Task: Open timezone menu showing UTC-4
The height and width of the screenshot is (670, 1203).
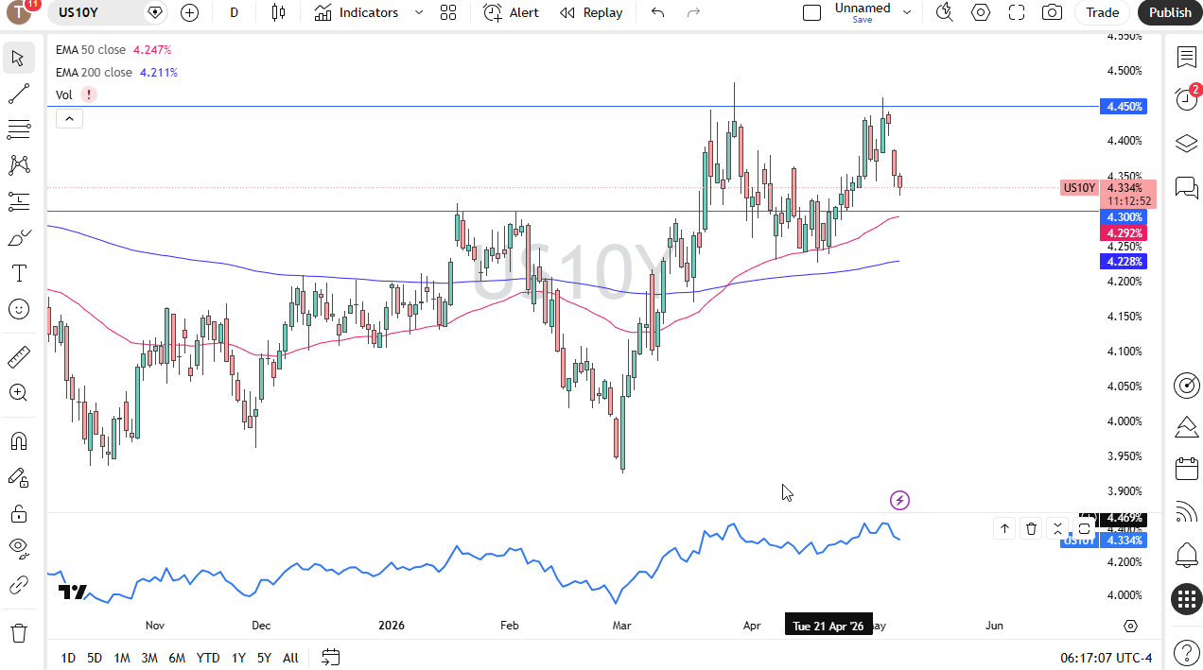Action: 1107,658
